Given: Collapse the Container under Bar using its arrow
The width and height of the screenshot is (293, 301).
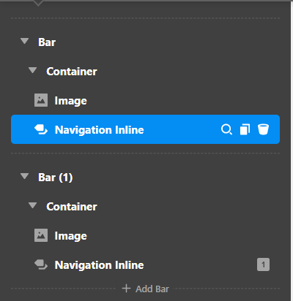Looking at the screenshot, I should pos(32,70).
